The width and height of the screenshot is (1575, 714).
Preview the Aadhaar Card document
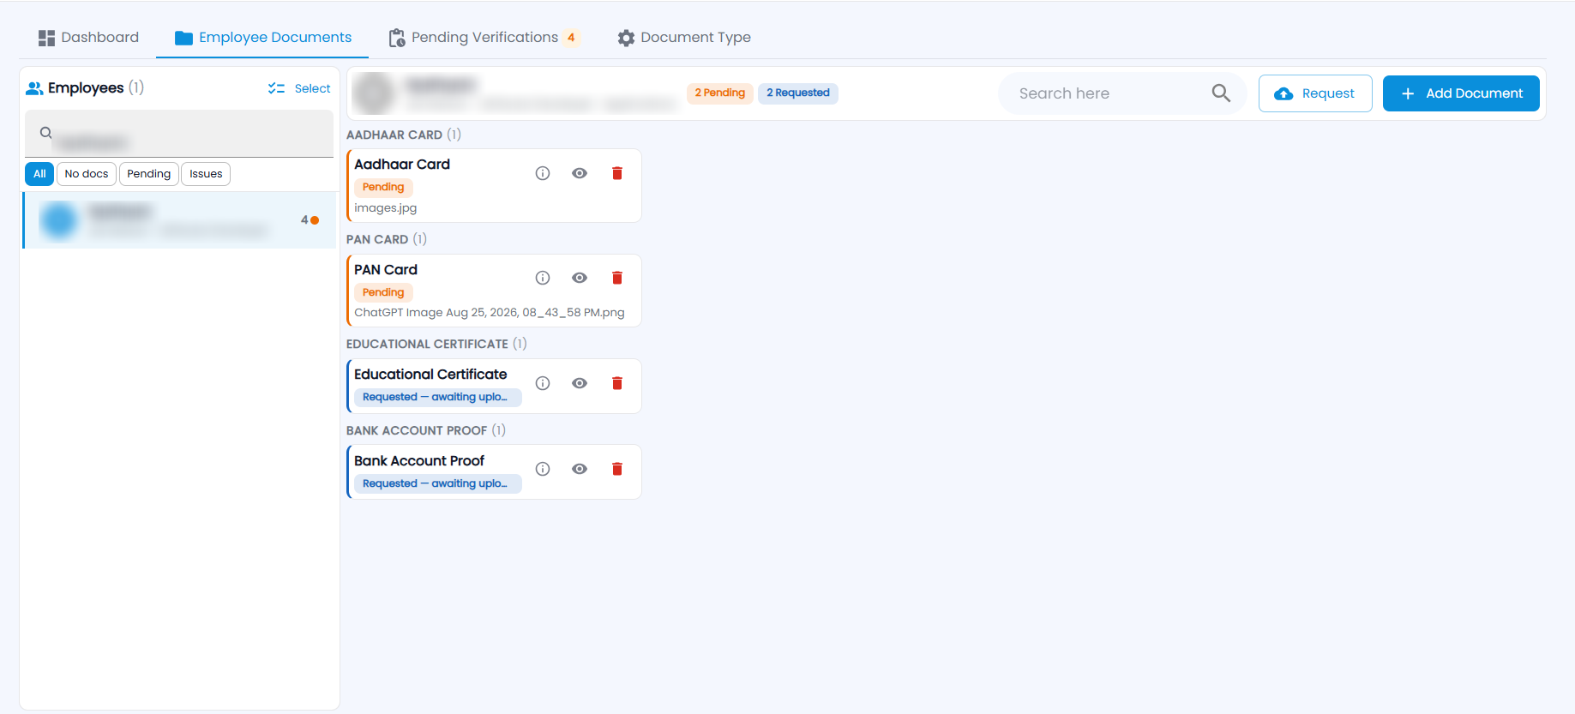580,173
